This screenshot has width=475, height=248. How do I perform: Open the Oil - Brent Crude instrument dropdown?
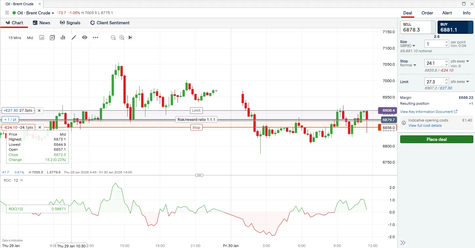pyautogui.click(x=53, y=13)
